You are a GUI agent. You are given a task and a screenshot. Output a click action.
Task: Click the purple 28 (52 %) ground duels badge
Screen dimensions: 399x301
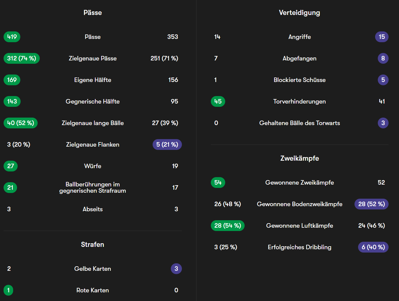pos(371,204)
